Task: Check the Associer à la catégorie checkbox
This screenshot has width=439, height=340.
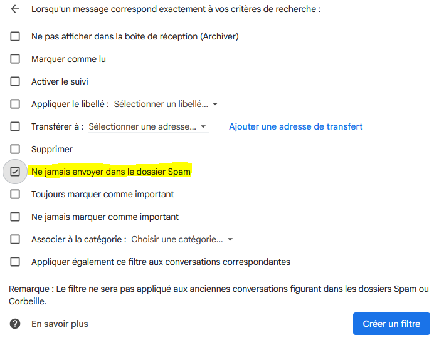Action: [15, 239]
